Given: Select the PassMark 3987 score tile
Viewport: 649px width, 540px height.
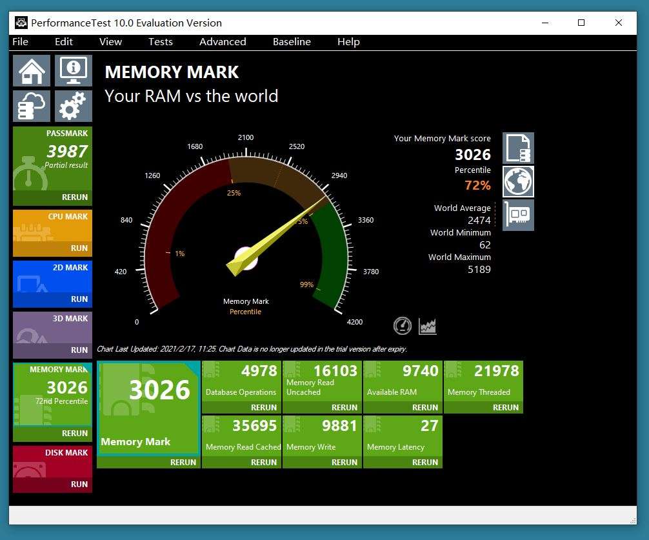Looking at the screenshot, I should (52, 159).
